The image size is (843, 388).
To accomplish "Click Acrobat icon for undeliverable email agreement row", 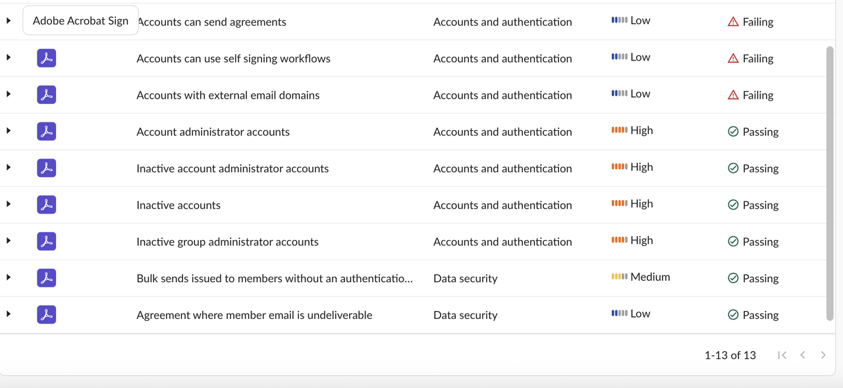I will 46,315.
